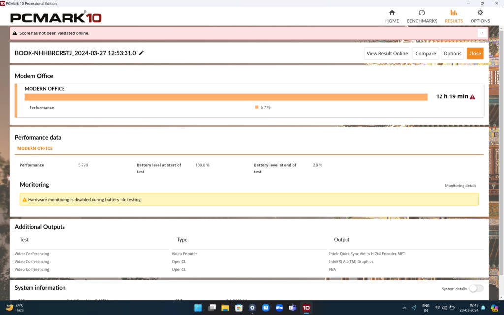Click the Battery level at start value 100.0 %
Screen dimensions: 504x315
tap(202, 165)
